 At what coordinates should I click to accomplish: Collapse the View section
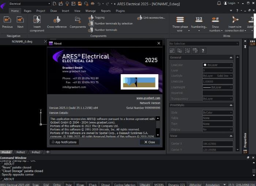[231, 136]
